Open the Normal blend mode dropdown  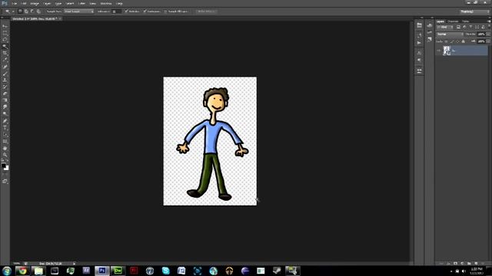(450, 34)
